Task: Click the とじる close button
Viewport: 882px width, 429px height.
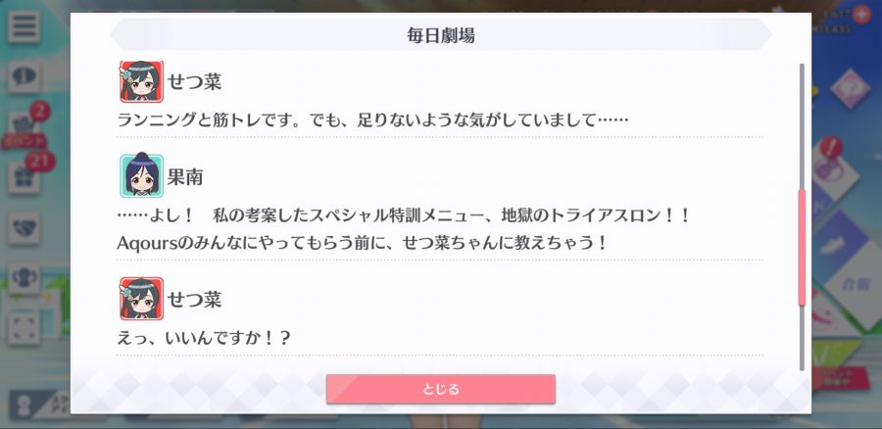Action: click(x=441, y=389)
